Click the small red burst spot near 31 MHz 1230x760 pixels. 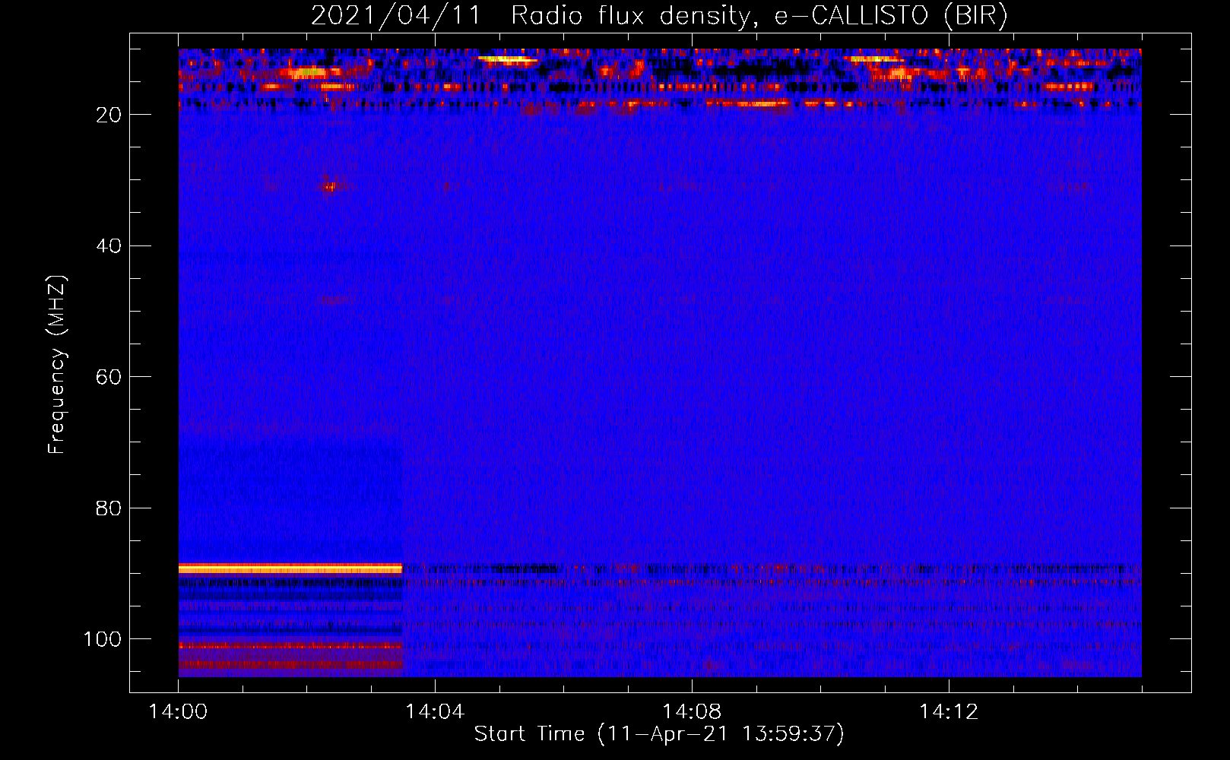click(x=328, y=185)
